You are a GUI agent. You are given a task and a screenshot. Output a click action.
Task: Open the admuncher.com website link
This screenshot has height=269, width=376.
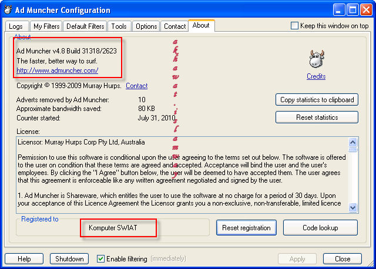coord(58,70)
